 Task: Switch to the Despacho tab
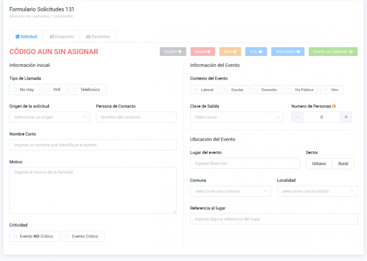click(x=61, y=37)
